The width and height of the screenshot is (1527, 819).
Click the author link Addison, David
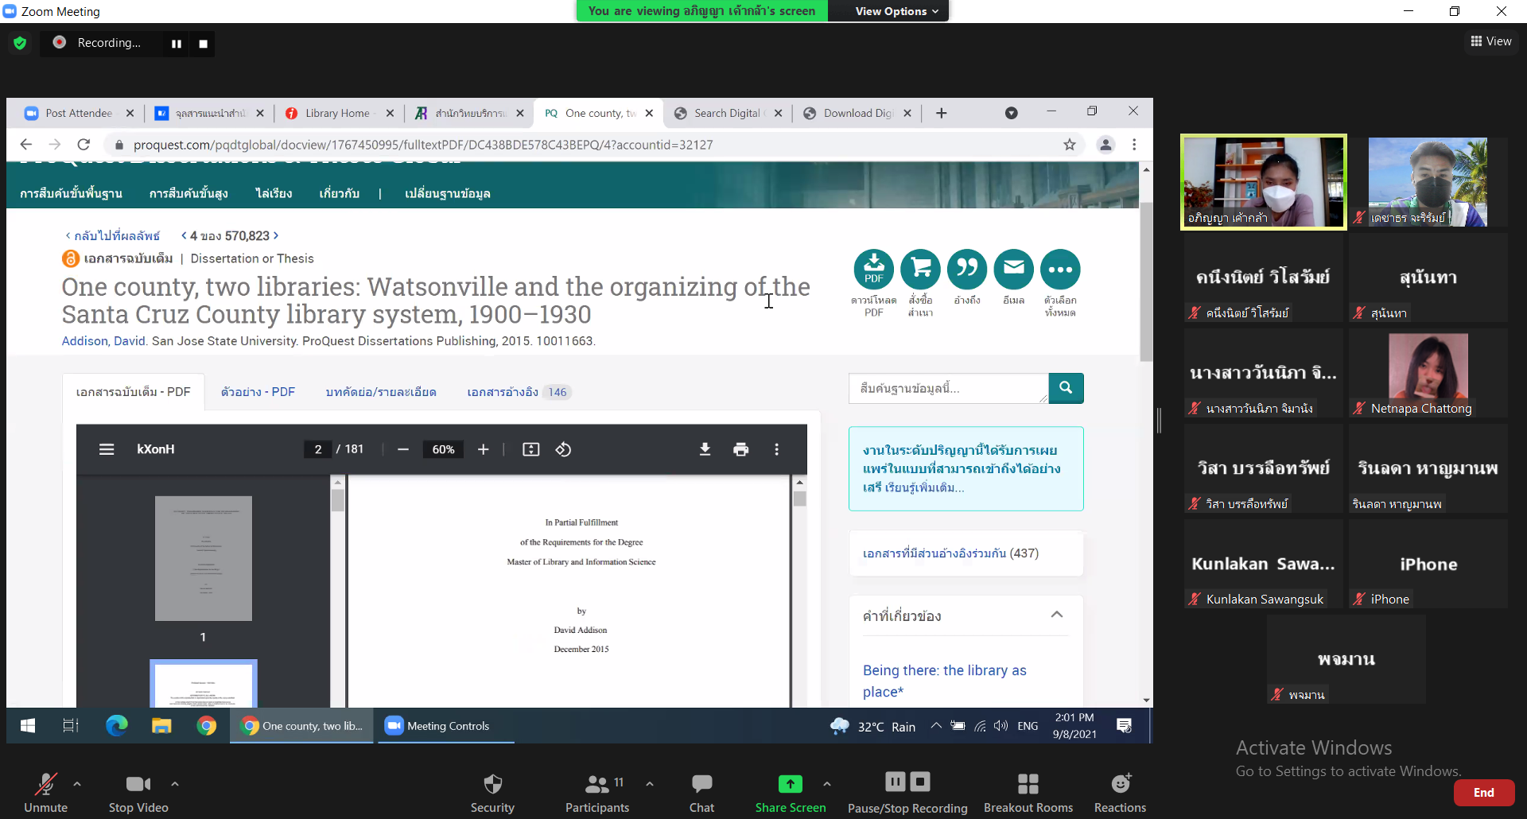pyautogui.click(x=103, y=341)
